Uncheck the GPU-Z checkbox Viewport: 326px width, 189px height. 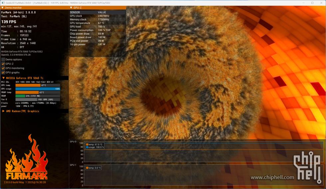click(x=3, y=64)
